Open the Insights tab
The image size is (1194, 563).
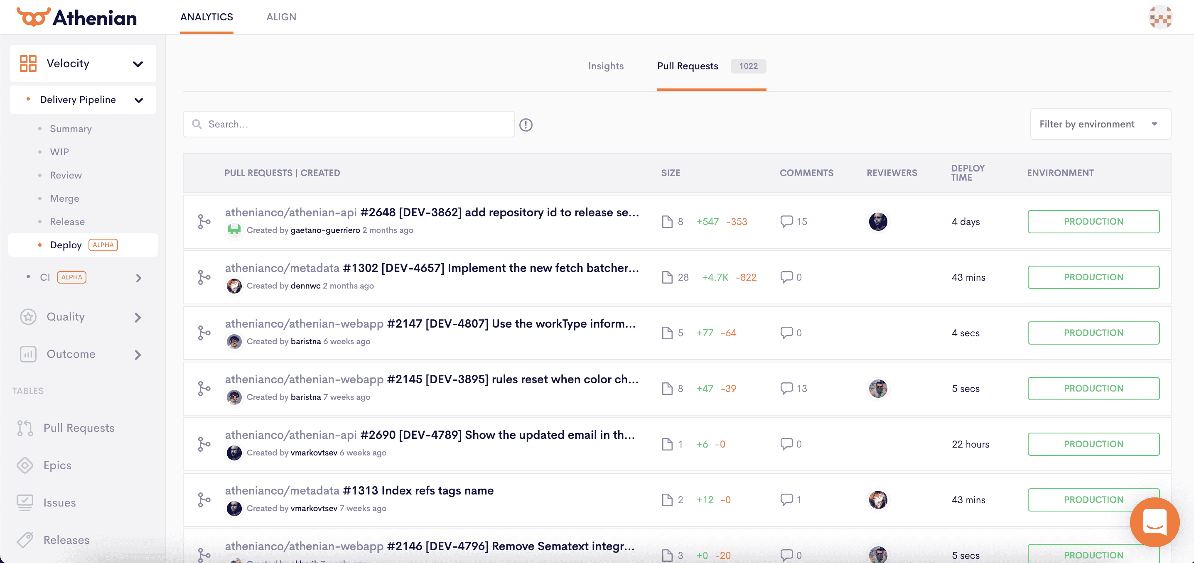[x=606, y=66]
